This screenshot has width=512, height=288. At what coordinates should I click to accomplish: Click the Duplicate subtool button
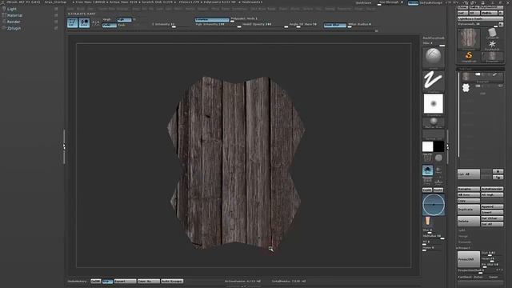469,210
